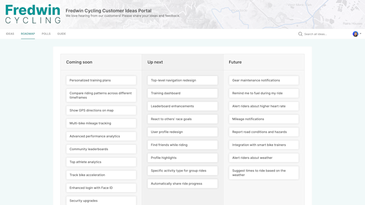View Mileage notifications card

(x=264, y=119)
